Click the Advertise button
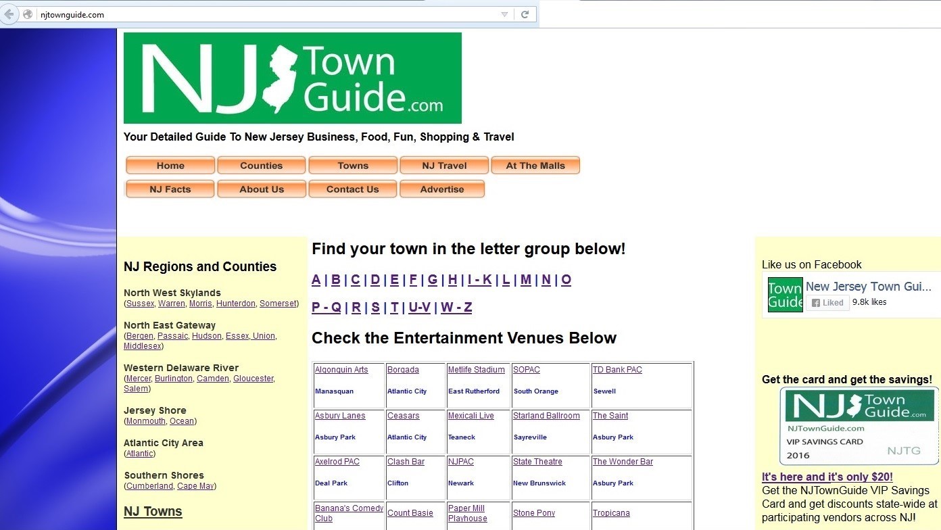Screen dimensions: 941x530 [442, 189]
